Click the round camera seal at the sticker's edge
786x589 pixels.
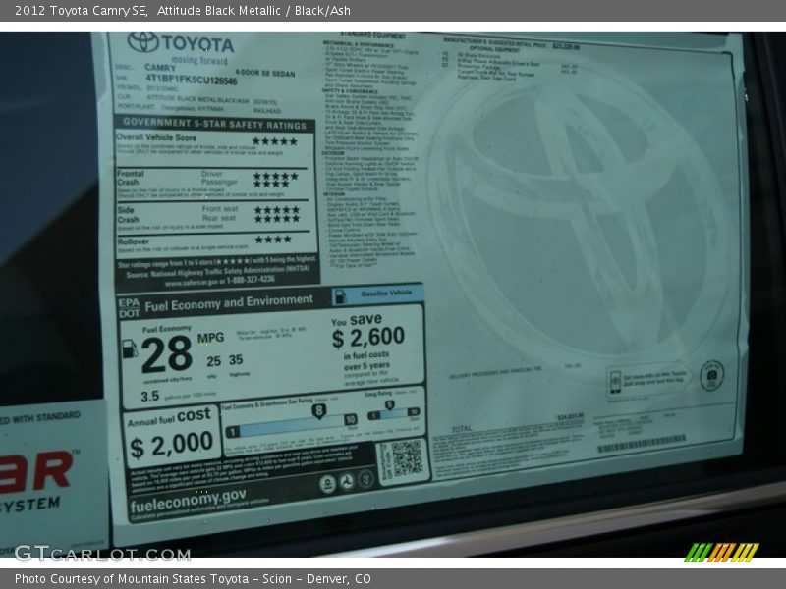click(x=711, y=375)
